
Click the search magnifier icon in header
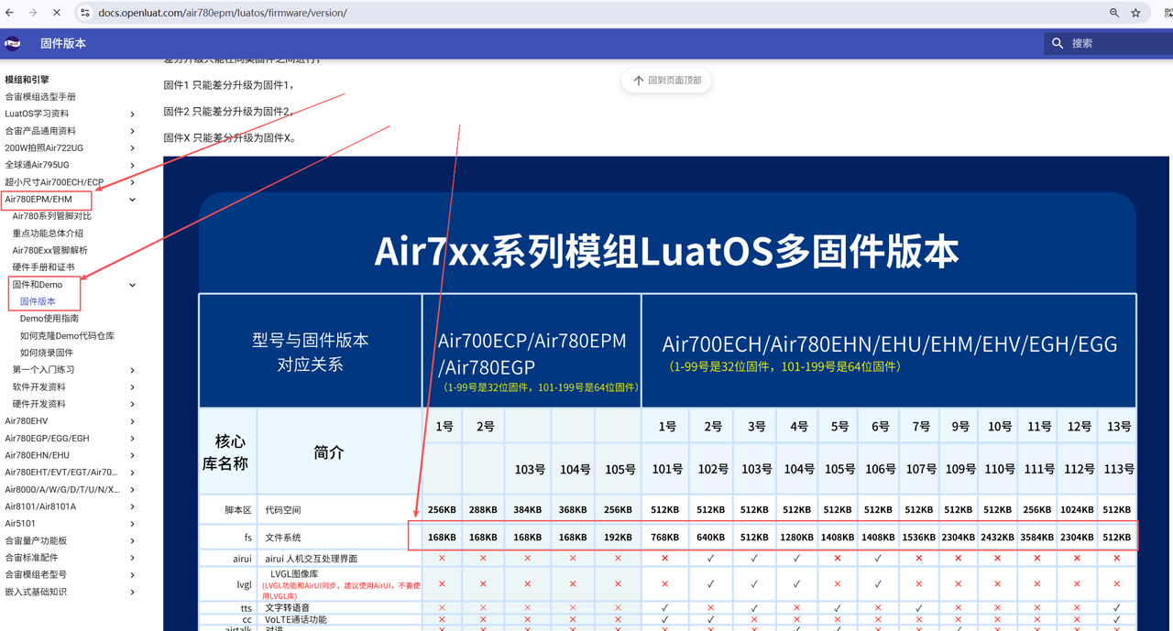coord(1058,43)
